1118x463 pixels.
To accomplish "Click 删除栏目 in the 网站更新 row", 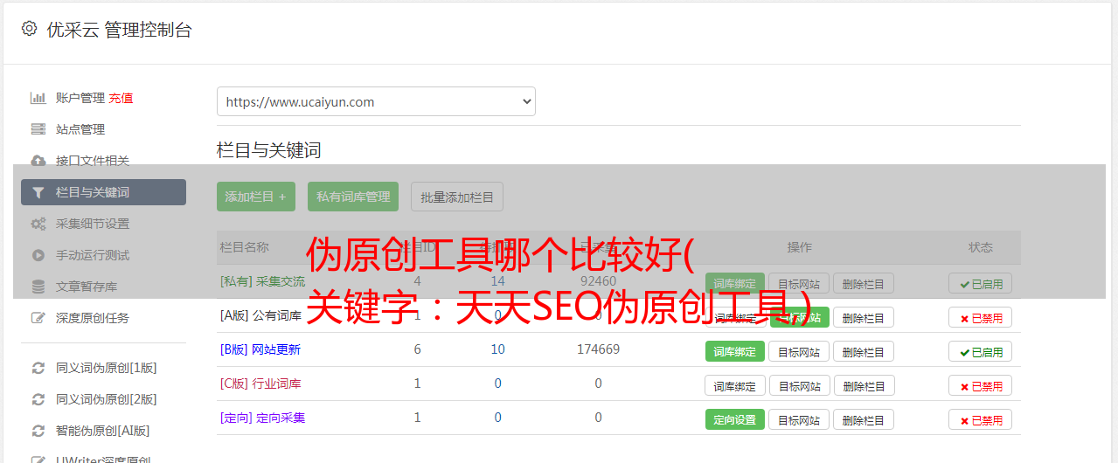I will [864, 351].
